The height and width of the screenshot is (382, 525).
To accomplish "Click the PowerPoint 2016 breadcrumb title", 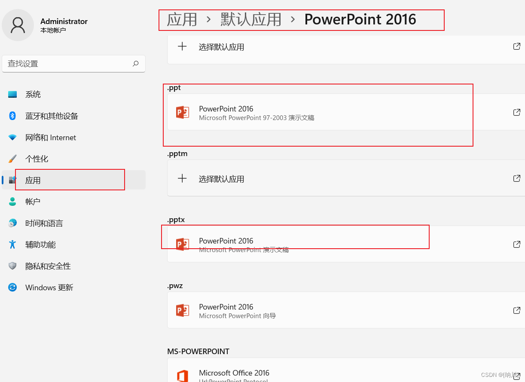I will pos(360,19).
